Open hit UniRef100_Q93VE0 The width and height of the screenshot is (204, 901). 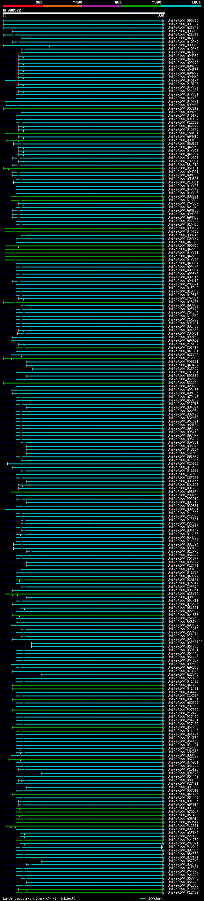click(x=183, y=21)
